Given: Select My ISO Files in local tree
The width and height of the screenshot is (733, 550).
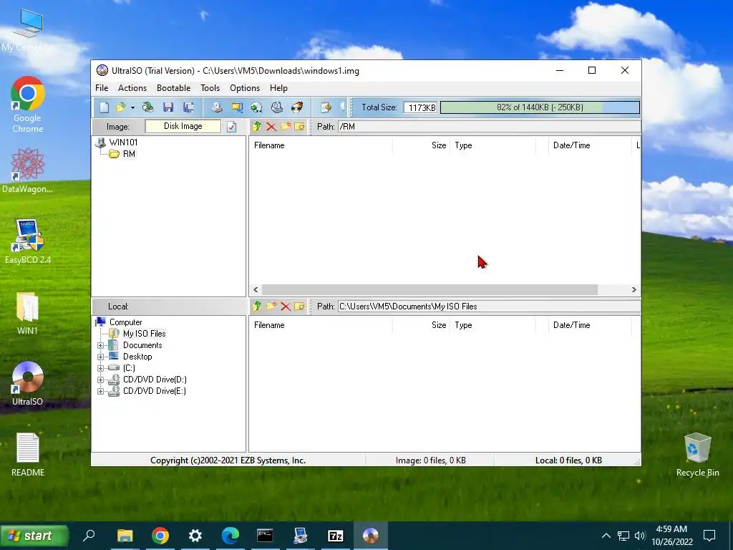Looking at the screenshot, I should click(x=144, y=334).
